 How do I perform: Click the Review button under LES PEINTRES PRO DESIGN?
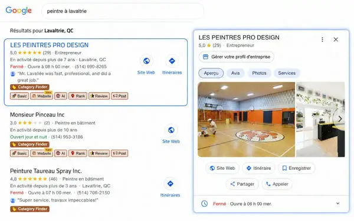coord(99,96)
